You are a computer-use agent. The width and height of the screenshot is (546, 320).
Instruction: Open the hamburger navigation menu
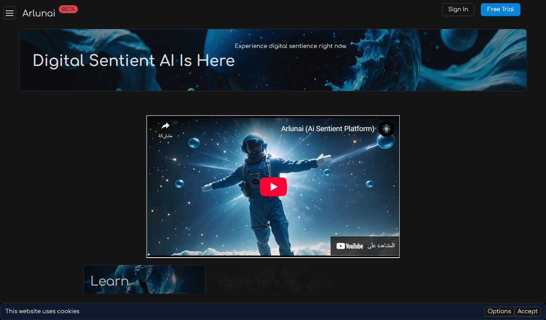[x=10, y=13]
